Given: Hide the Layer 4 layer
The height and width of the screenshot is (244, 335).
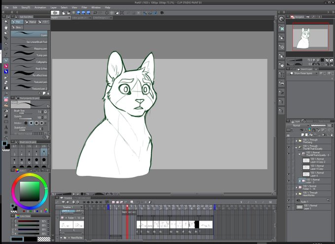Looking at the screenshot, I should click(289, 174).
